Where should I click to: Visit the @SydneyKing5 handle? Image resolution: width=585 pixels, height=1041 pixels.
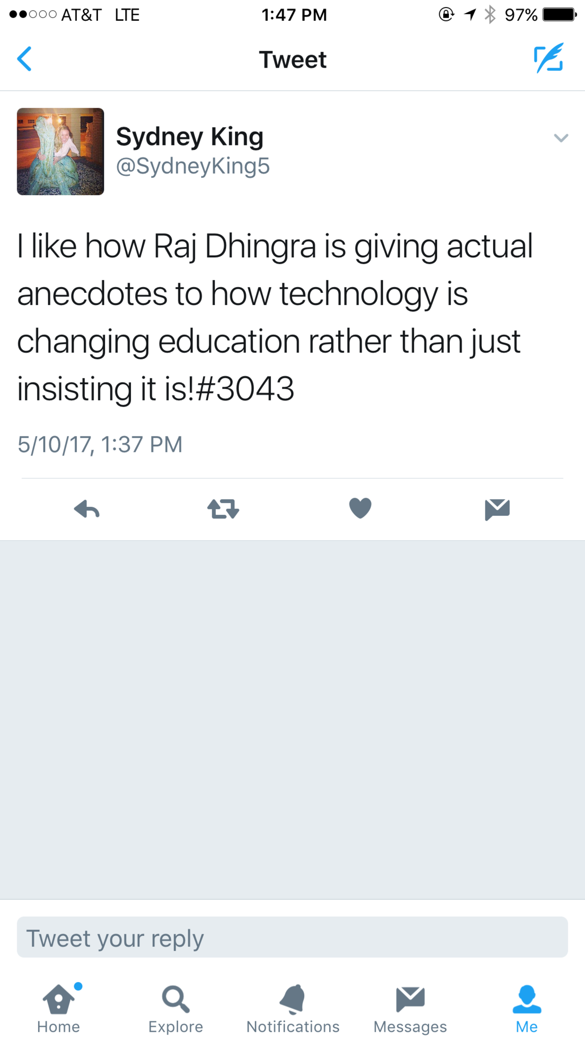coord(193,166)
